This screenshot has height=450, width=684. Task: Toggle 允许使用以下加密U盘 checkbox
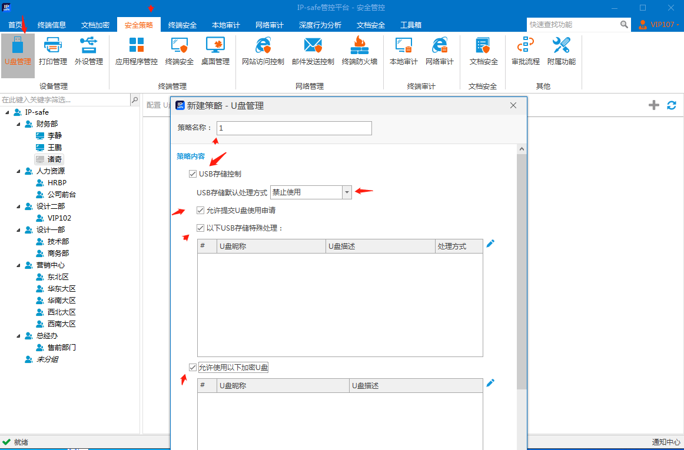(x=192, y=368)
